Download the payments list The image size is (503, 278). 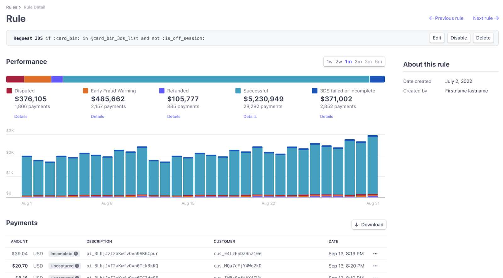[x=369, y=225]
